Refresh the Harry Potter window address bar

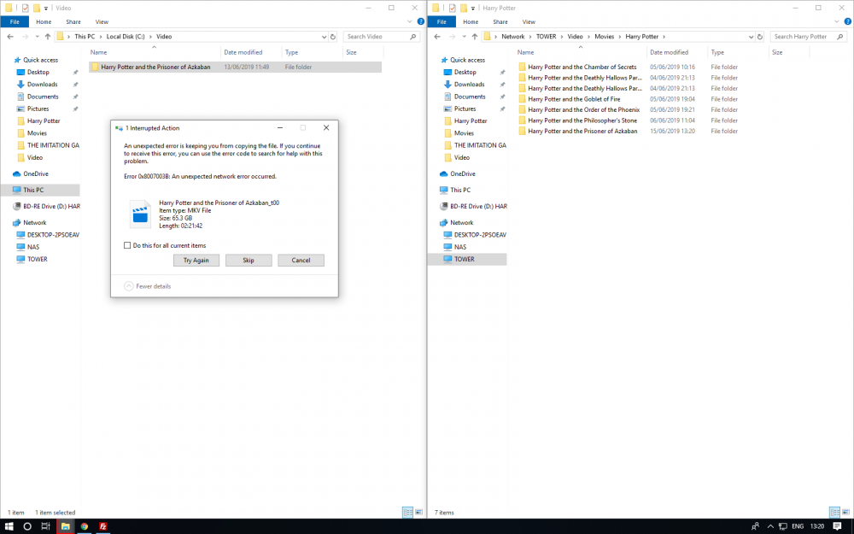pos(760,37)
